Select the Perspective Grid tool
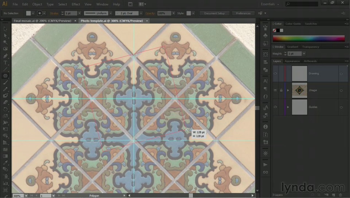 pos(5,142)
